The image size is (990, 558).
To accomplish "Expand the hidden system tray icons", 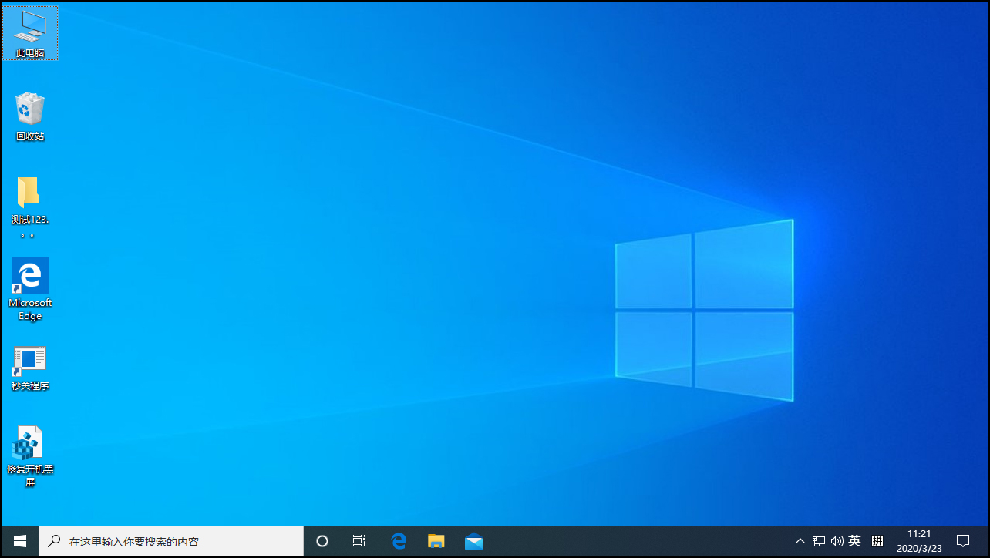I will tap(800, 540).
